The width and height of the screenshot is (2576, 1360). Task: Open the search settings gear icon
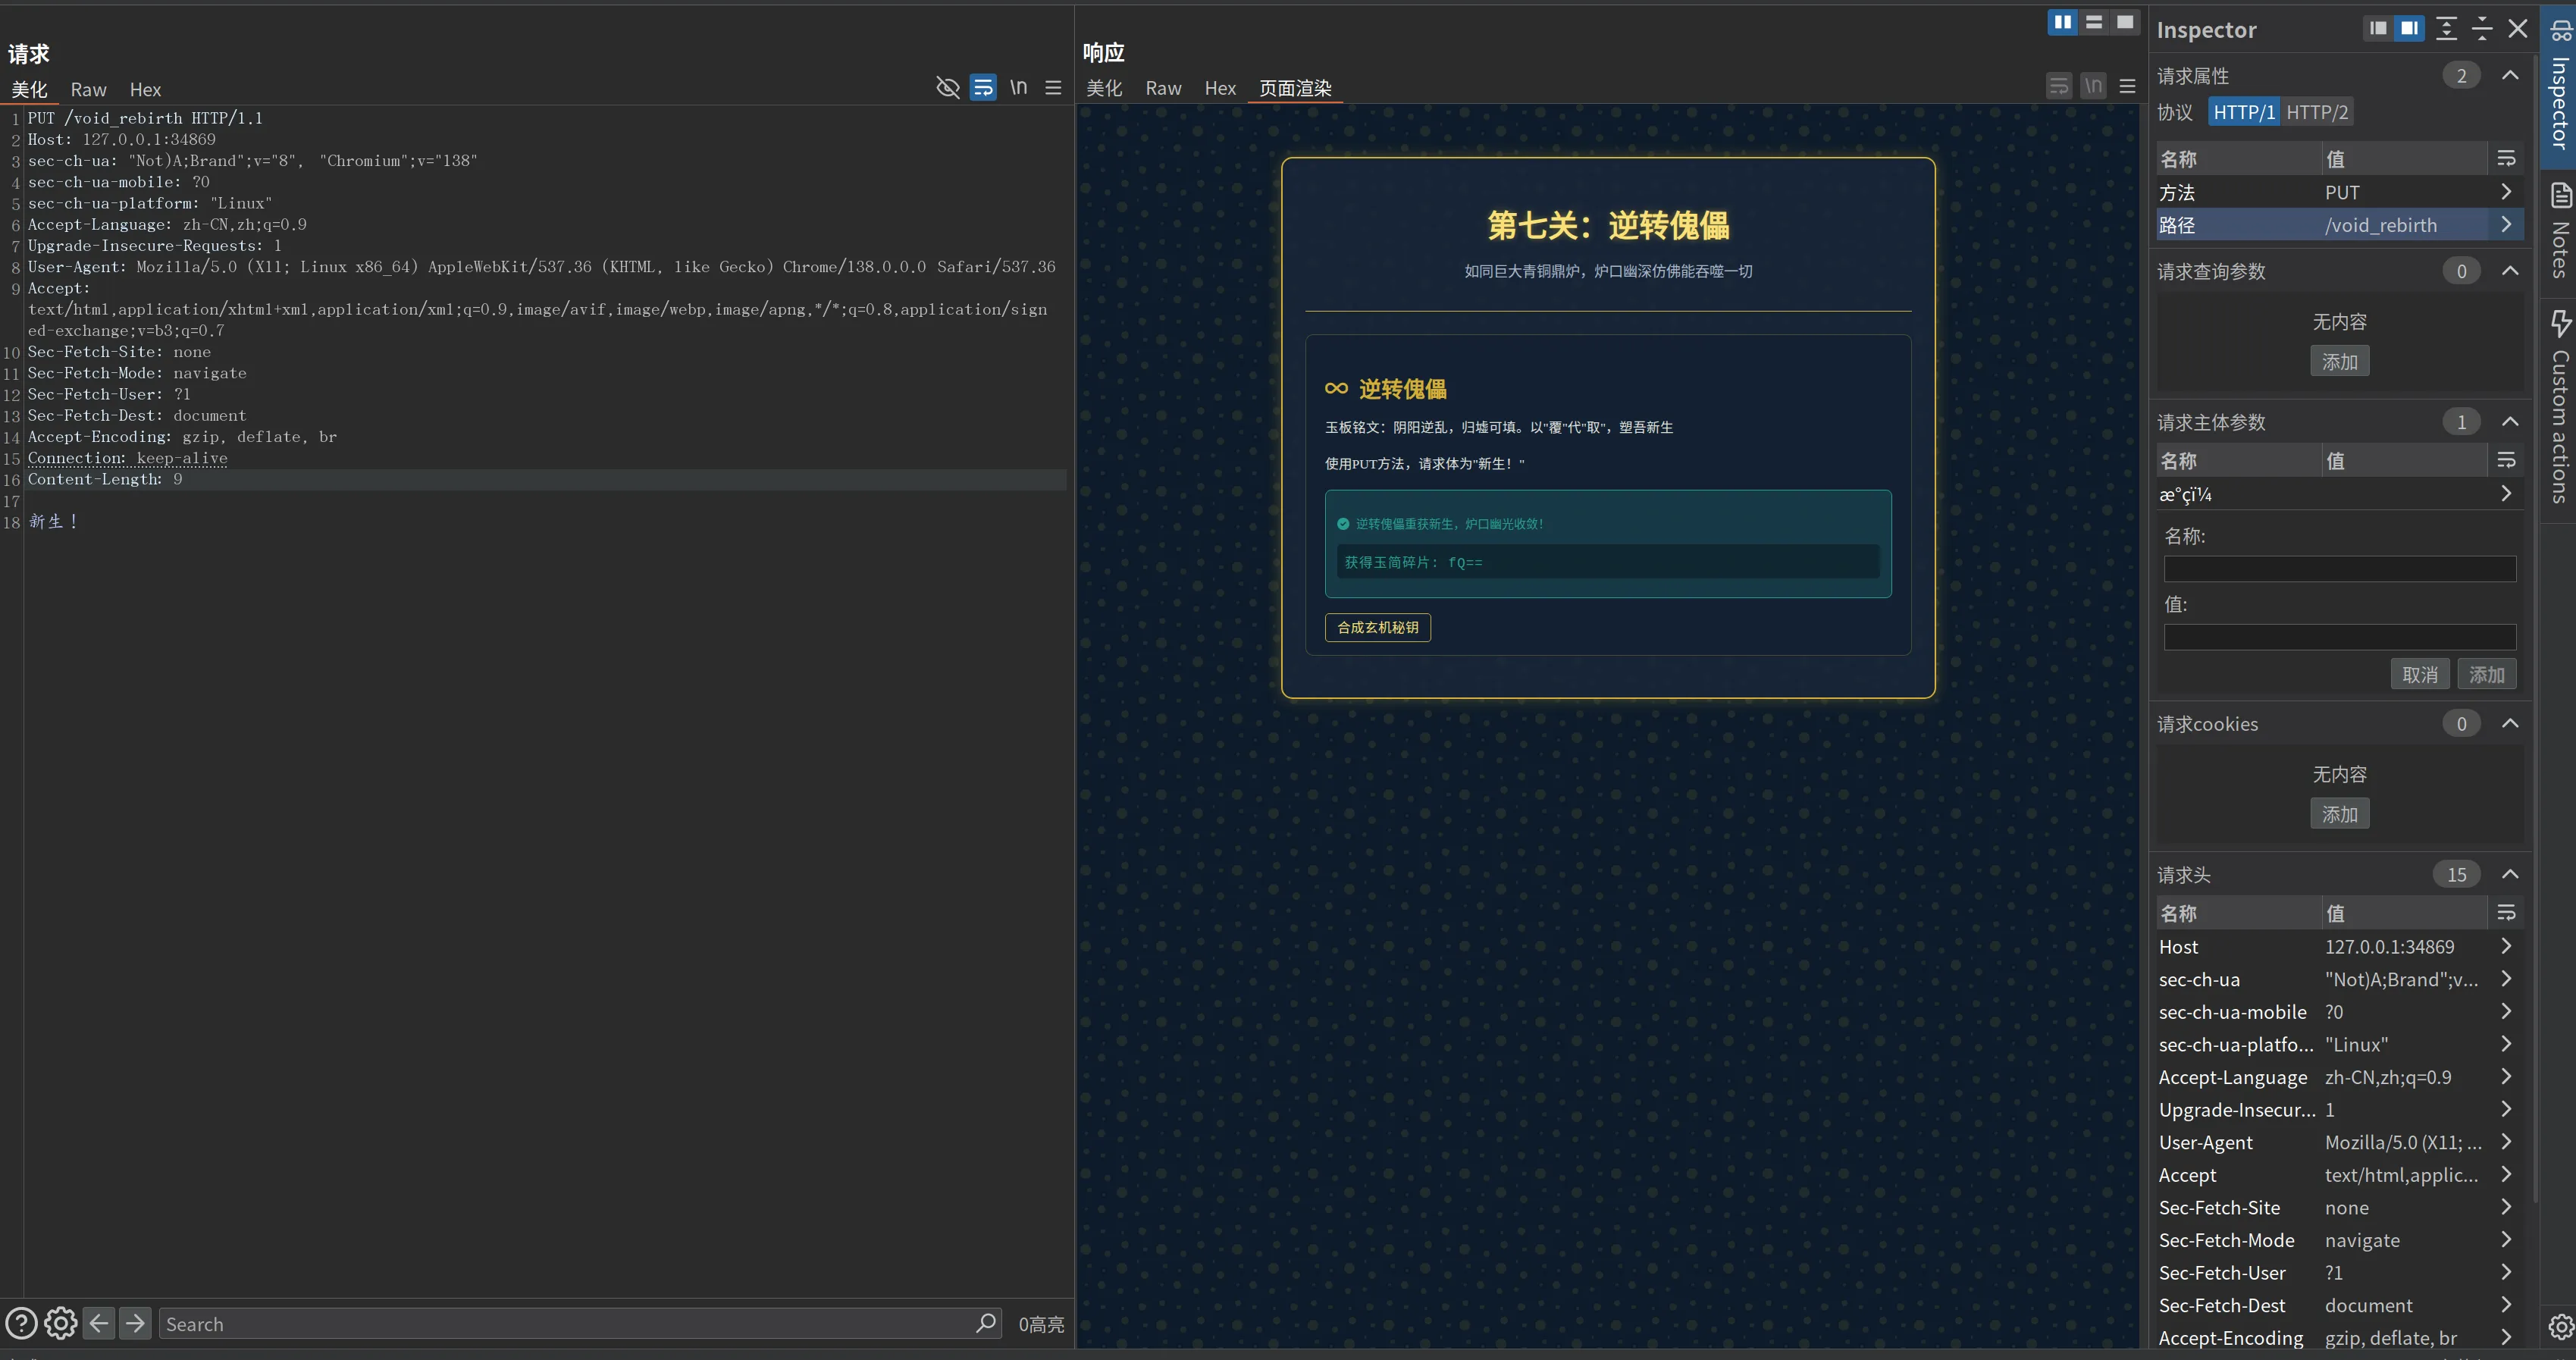[60, 1323]
